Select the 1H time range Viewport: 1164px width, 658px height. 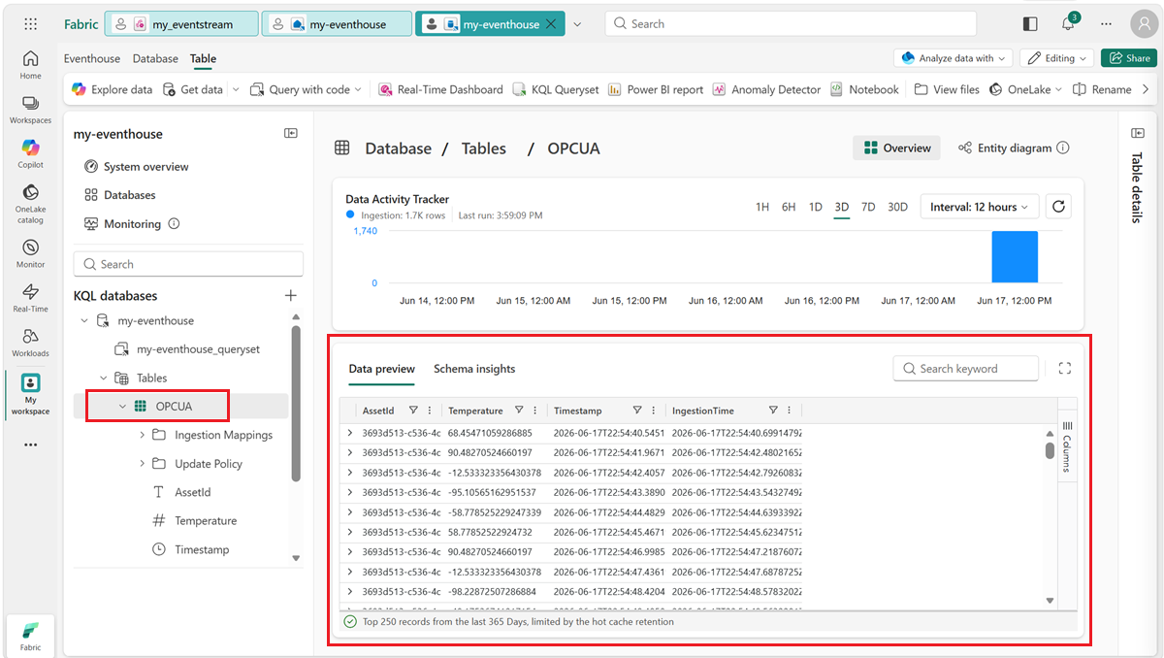pos(762,207)
